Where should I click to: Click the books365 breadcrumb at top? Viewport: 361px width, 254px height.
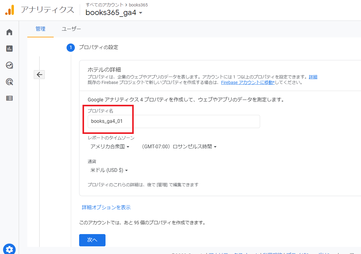tap(139, 5)
